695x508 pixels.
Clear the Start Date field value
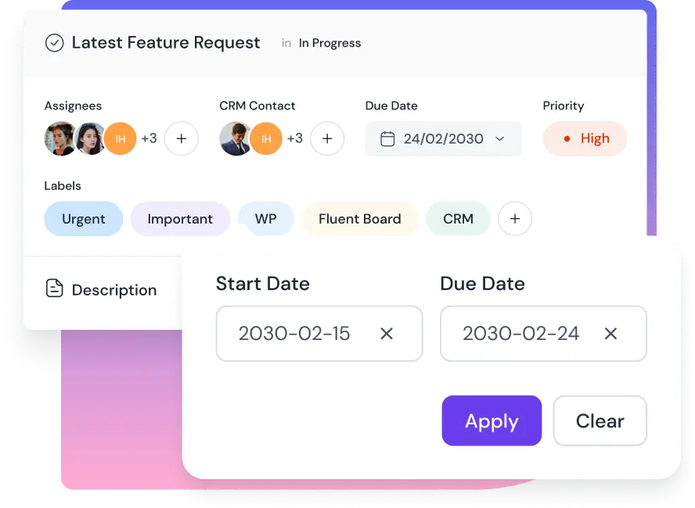pos(387,334)
